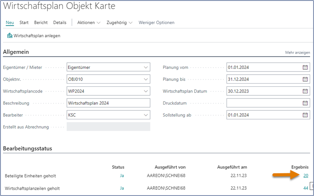
Task: Click into the Beschreibung text field
Action: click(x=108, y=103)
